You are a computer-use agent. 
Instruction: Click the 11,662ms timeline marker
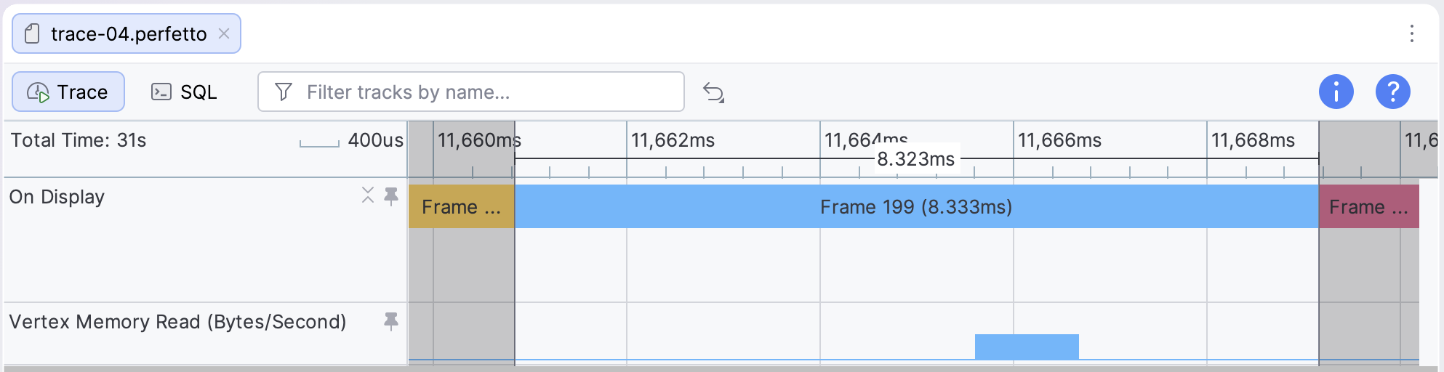673,140
